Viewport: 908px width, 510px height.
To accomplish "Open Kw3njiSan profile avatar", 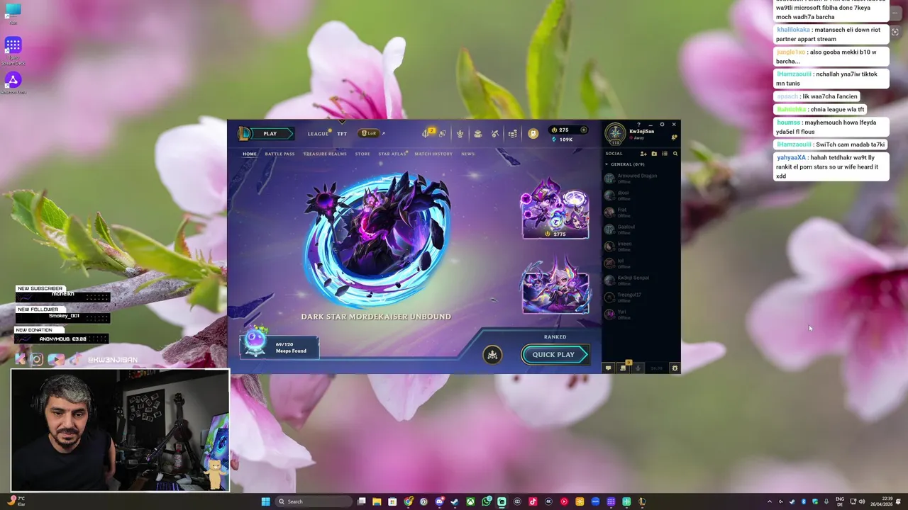I will [x=615, y=133].
